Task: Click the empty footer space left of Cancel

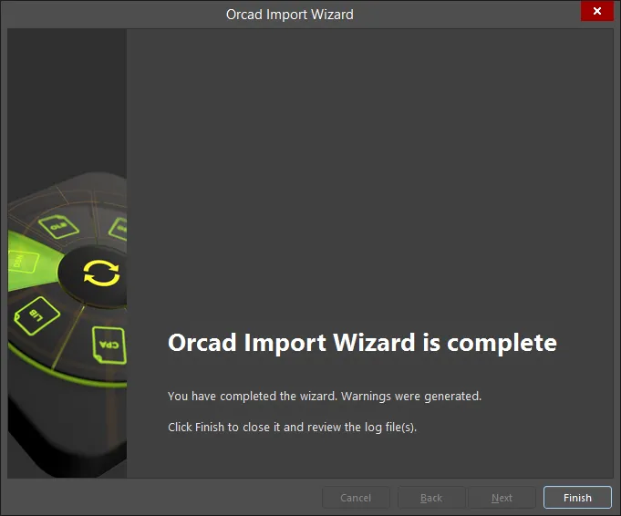Action: coord(162,498)
